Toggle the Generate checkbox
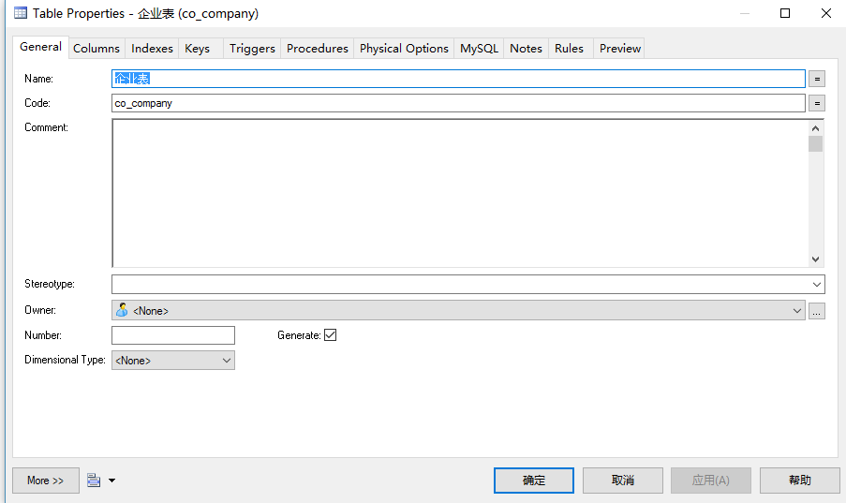 [x=330, y=335]
